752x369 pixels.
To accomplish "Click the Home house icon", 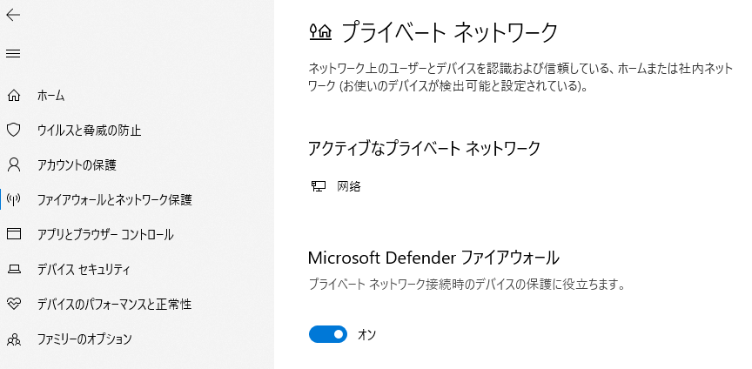I will point(13,95).
